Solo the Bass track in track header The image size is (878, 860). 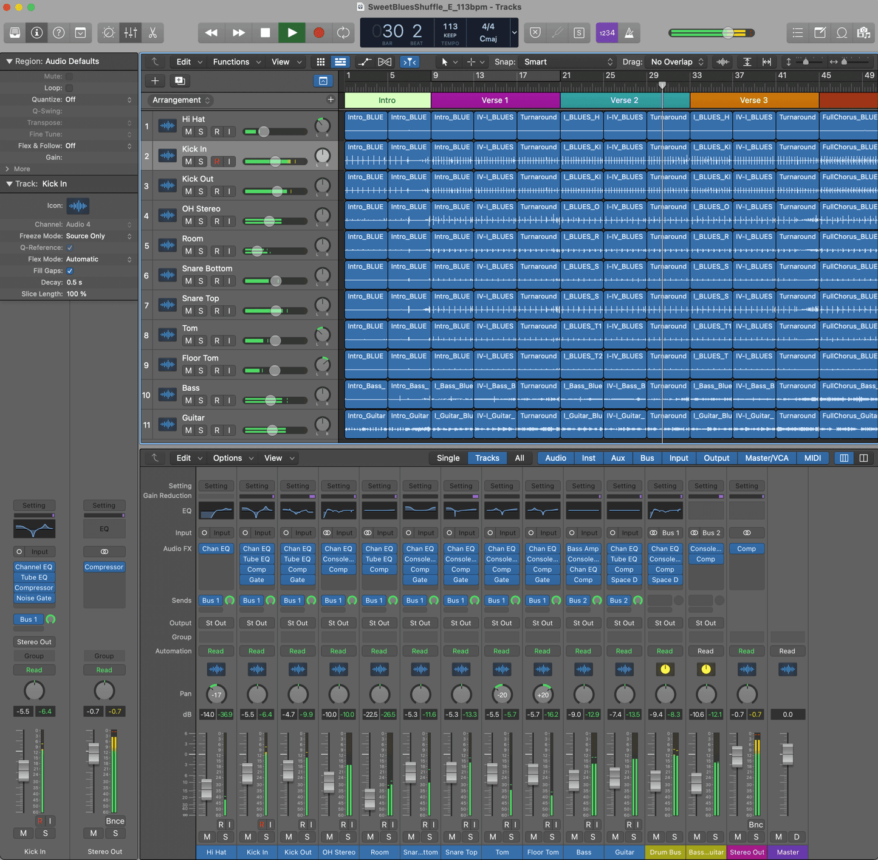[201, 401]
